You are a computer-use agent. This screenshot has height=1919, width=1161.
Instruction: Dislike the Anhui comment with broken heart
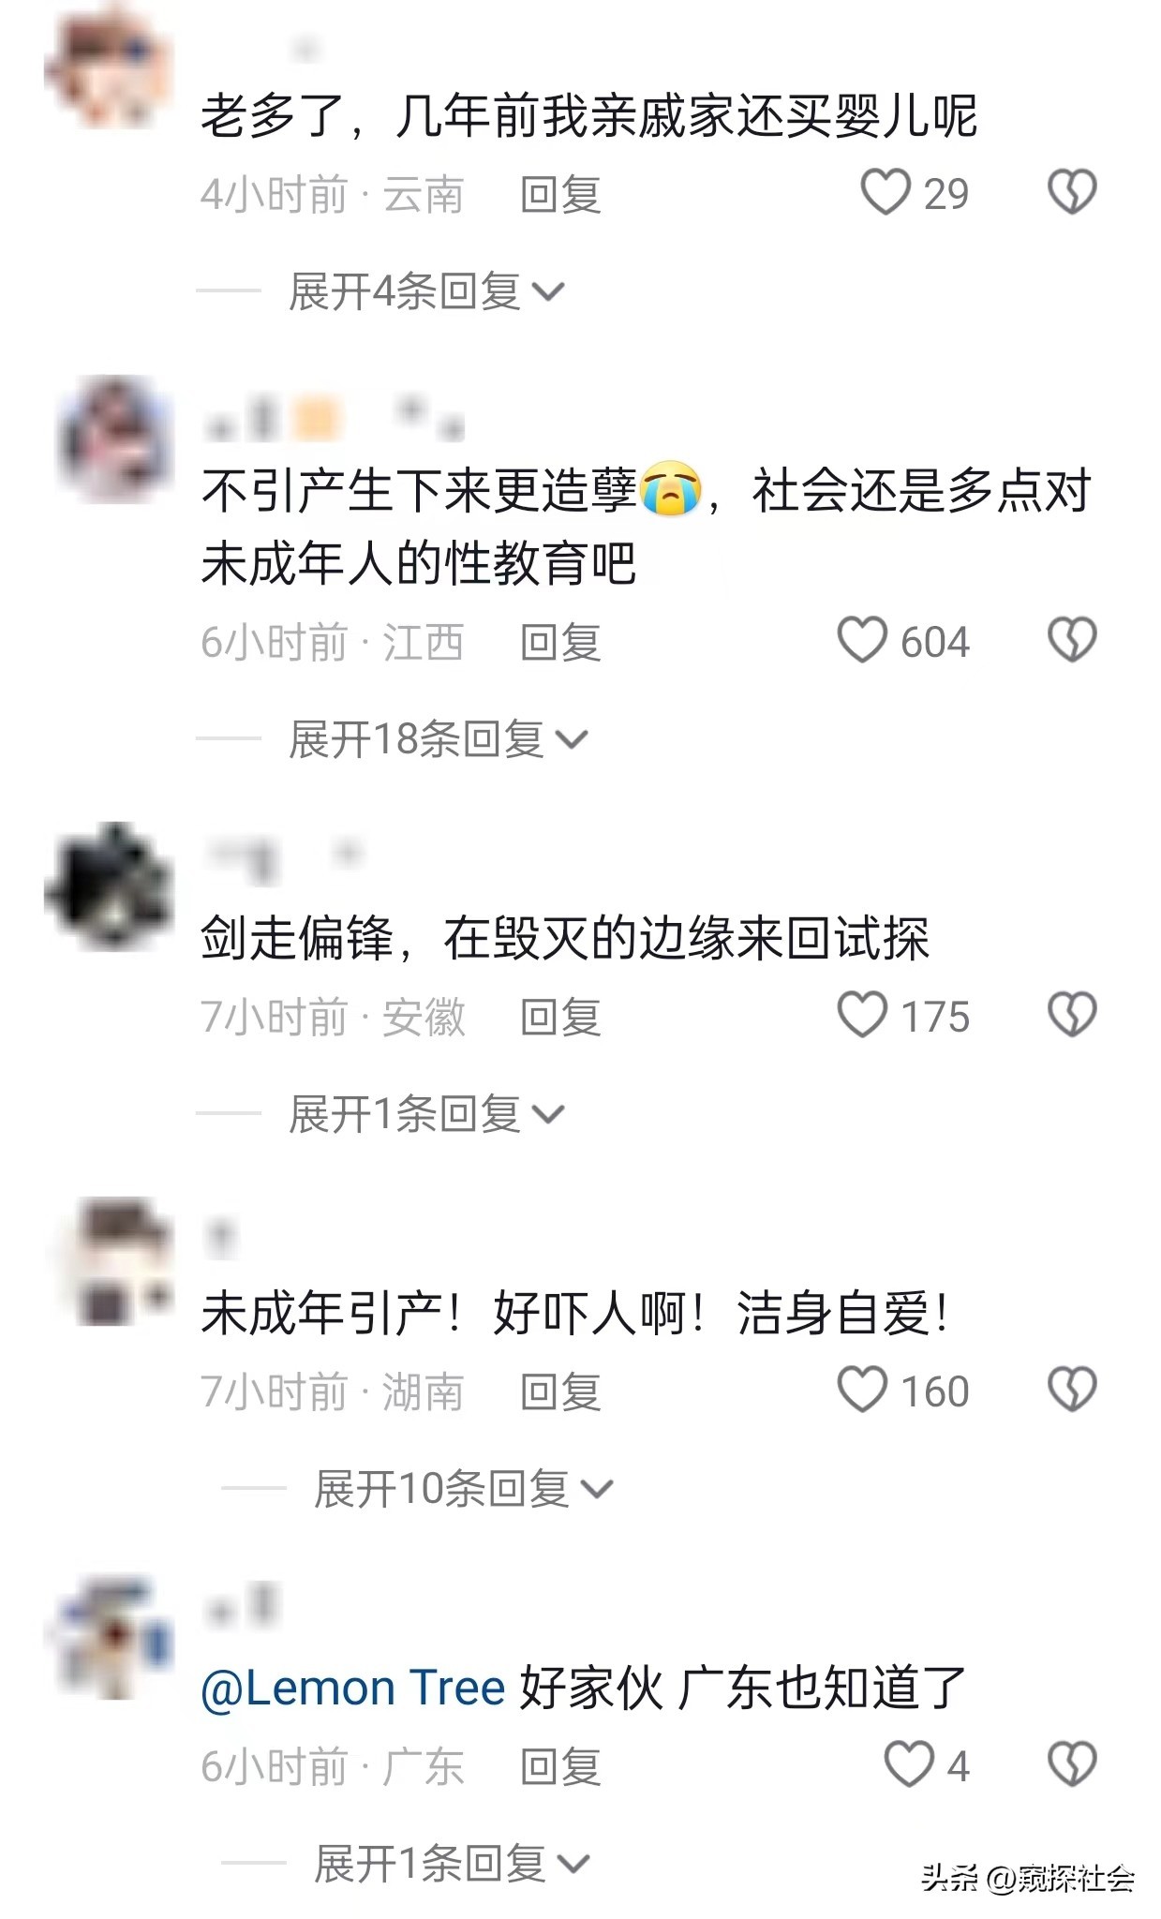pyautogui.click(x=1071, y=1016)
